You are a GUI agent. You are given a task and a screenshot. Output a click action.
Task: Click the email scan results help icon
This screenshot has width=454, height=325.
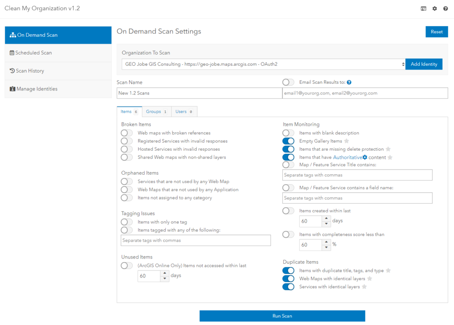(x=349, y=82)
